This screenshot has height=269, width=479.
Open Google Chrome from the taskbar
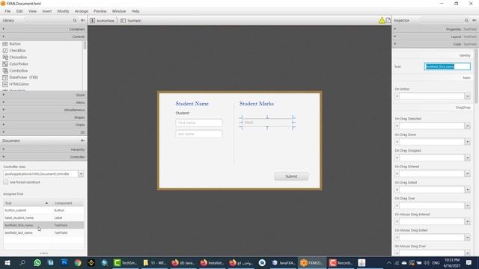[78, 262]
